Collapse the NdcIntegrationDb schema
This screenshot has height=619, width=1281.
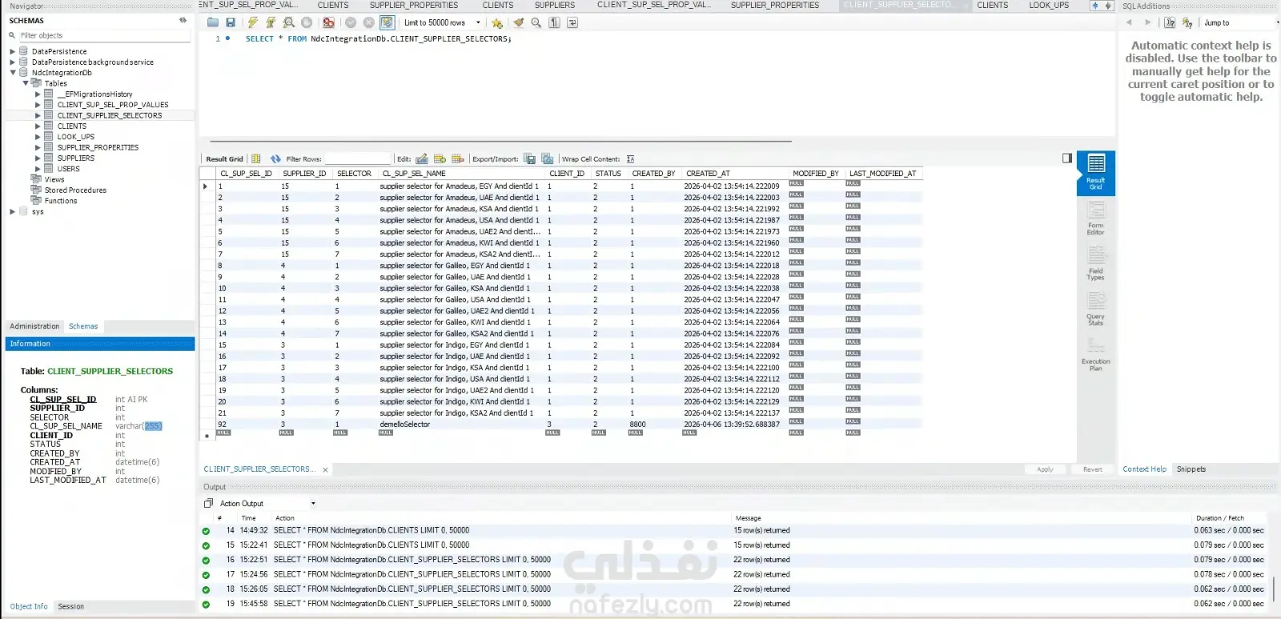[x=12, y=72]
